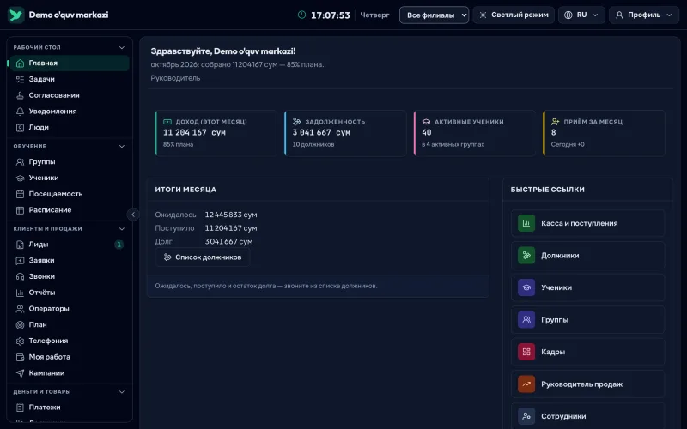Open Главная in the sidebar
The width and height of the screenshot is (687, 429).
(x=70, y=63)
